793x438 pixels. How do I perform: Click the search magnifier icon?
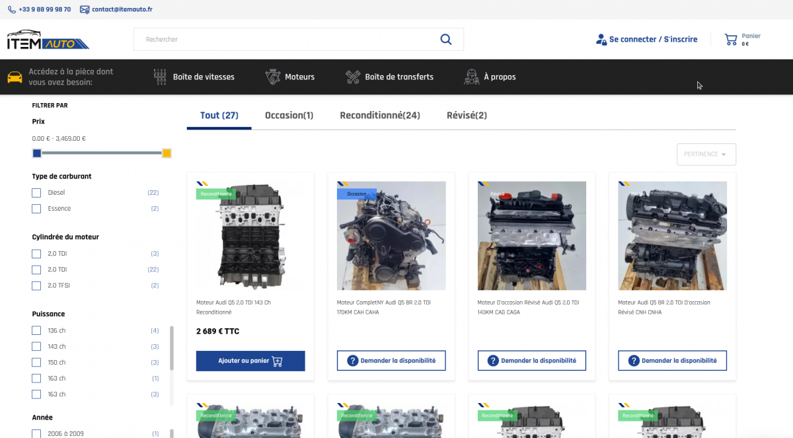pyautogui.click(x=446, y=40)
